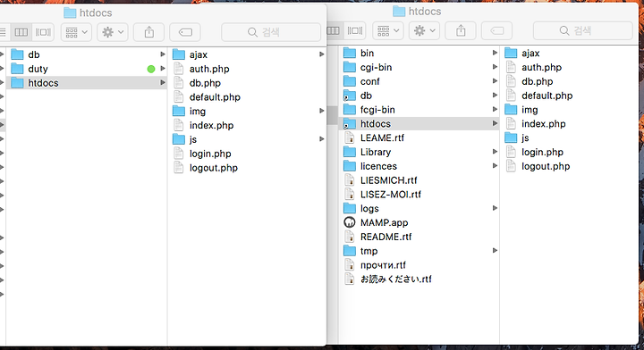The width and height of the screenshot is (644, 350).
Task: Select ajax folder in left window
Action: (x=247, y=54)
